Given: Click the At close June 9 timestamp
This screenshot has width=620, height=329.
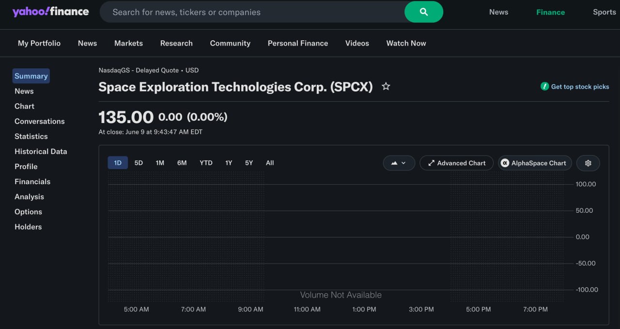Looking at the screenshot, I should click(151, 132).
